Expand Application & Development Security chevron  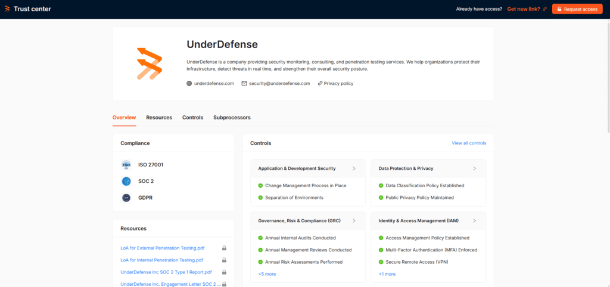coord(354,169)
